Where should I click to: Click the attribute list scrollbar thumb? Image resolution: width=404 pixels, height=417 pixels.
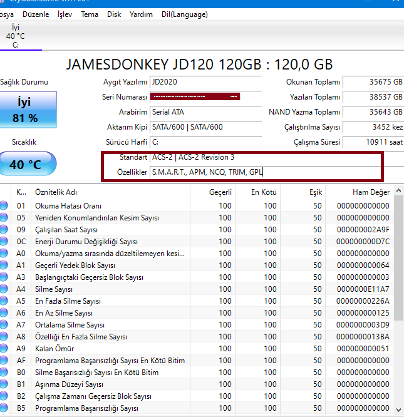point(398,258)
